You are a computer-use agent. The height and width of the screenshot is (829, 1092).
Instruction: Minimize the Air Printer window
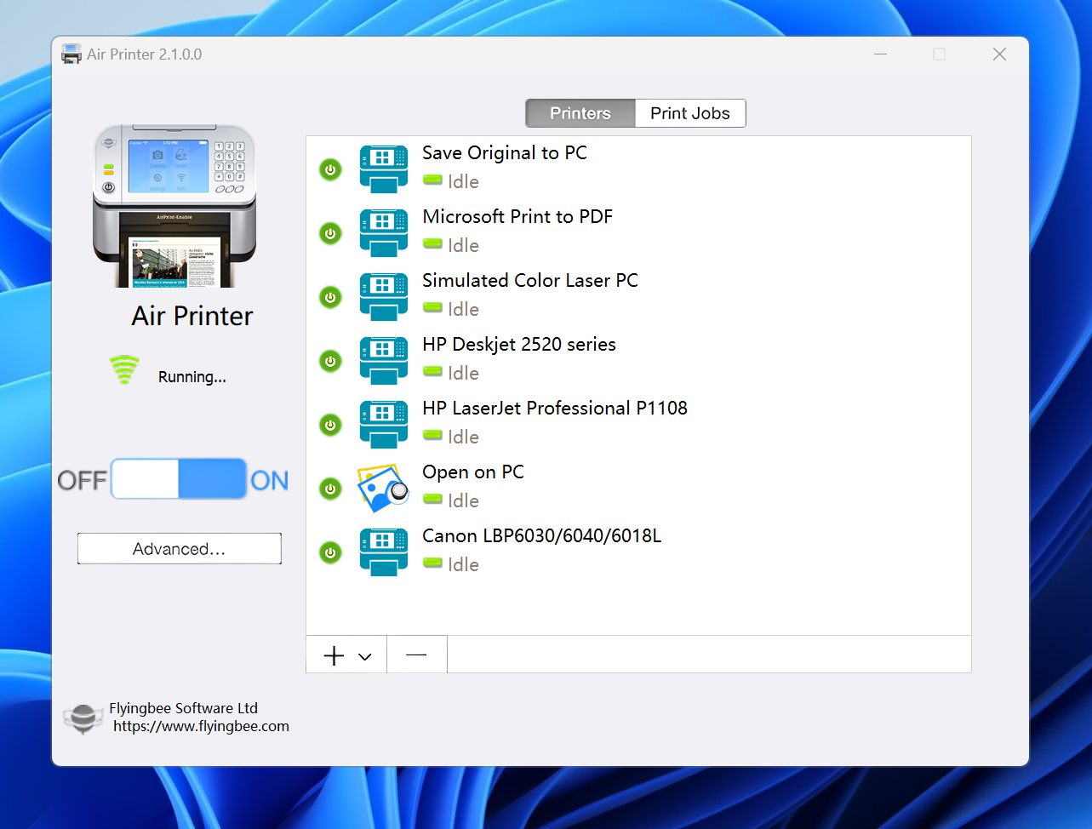point(881,54)
